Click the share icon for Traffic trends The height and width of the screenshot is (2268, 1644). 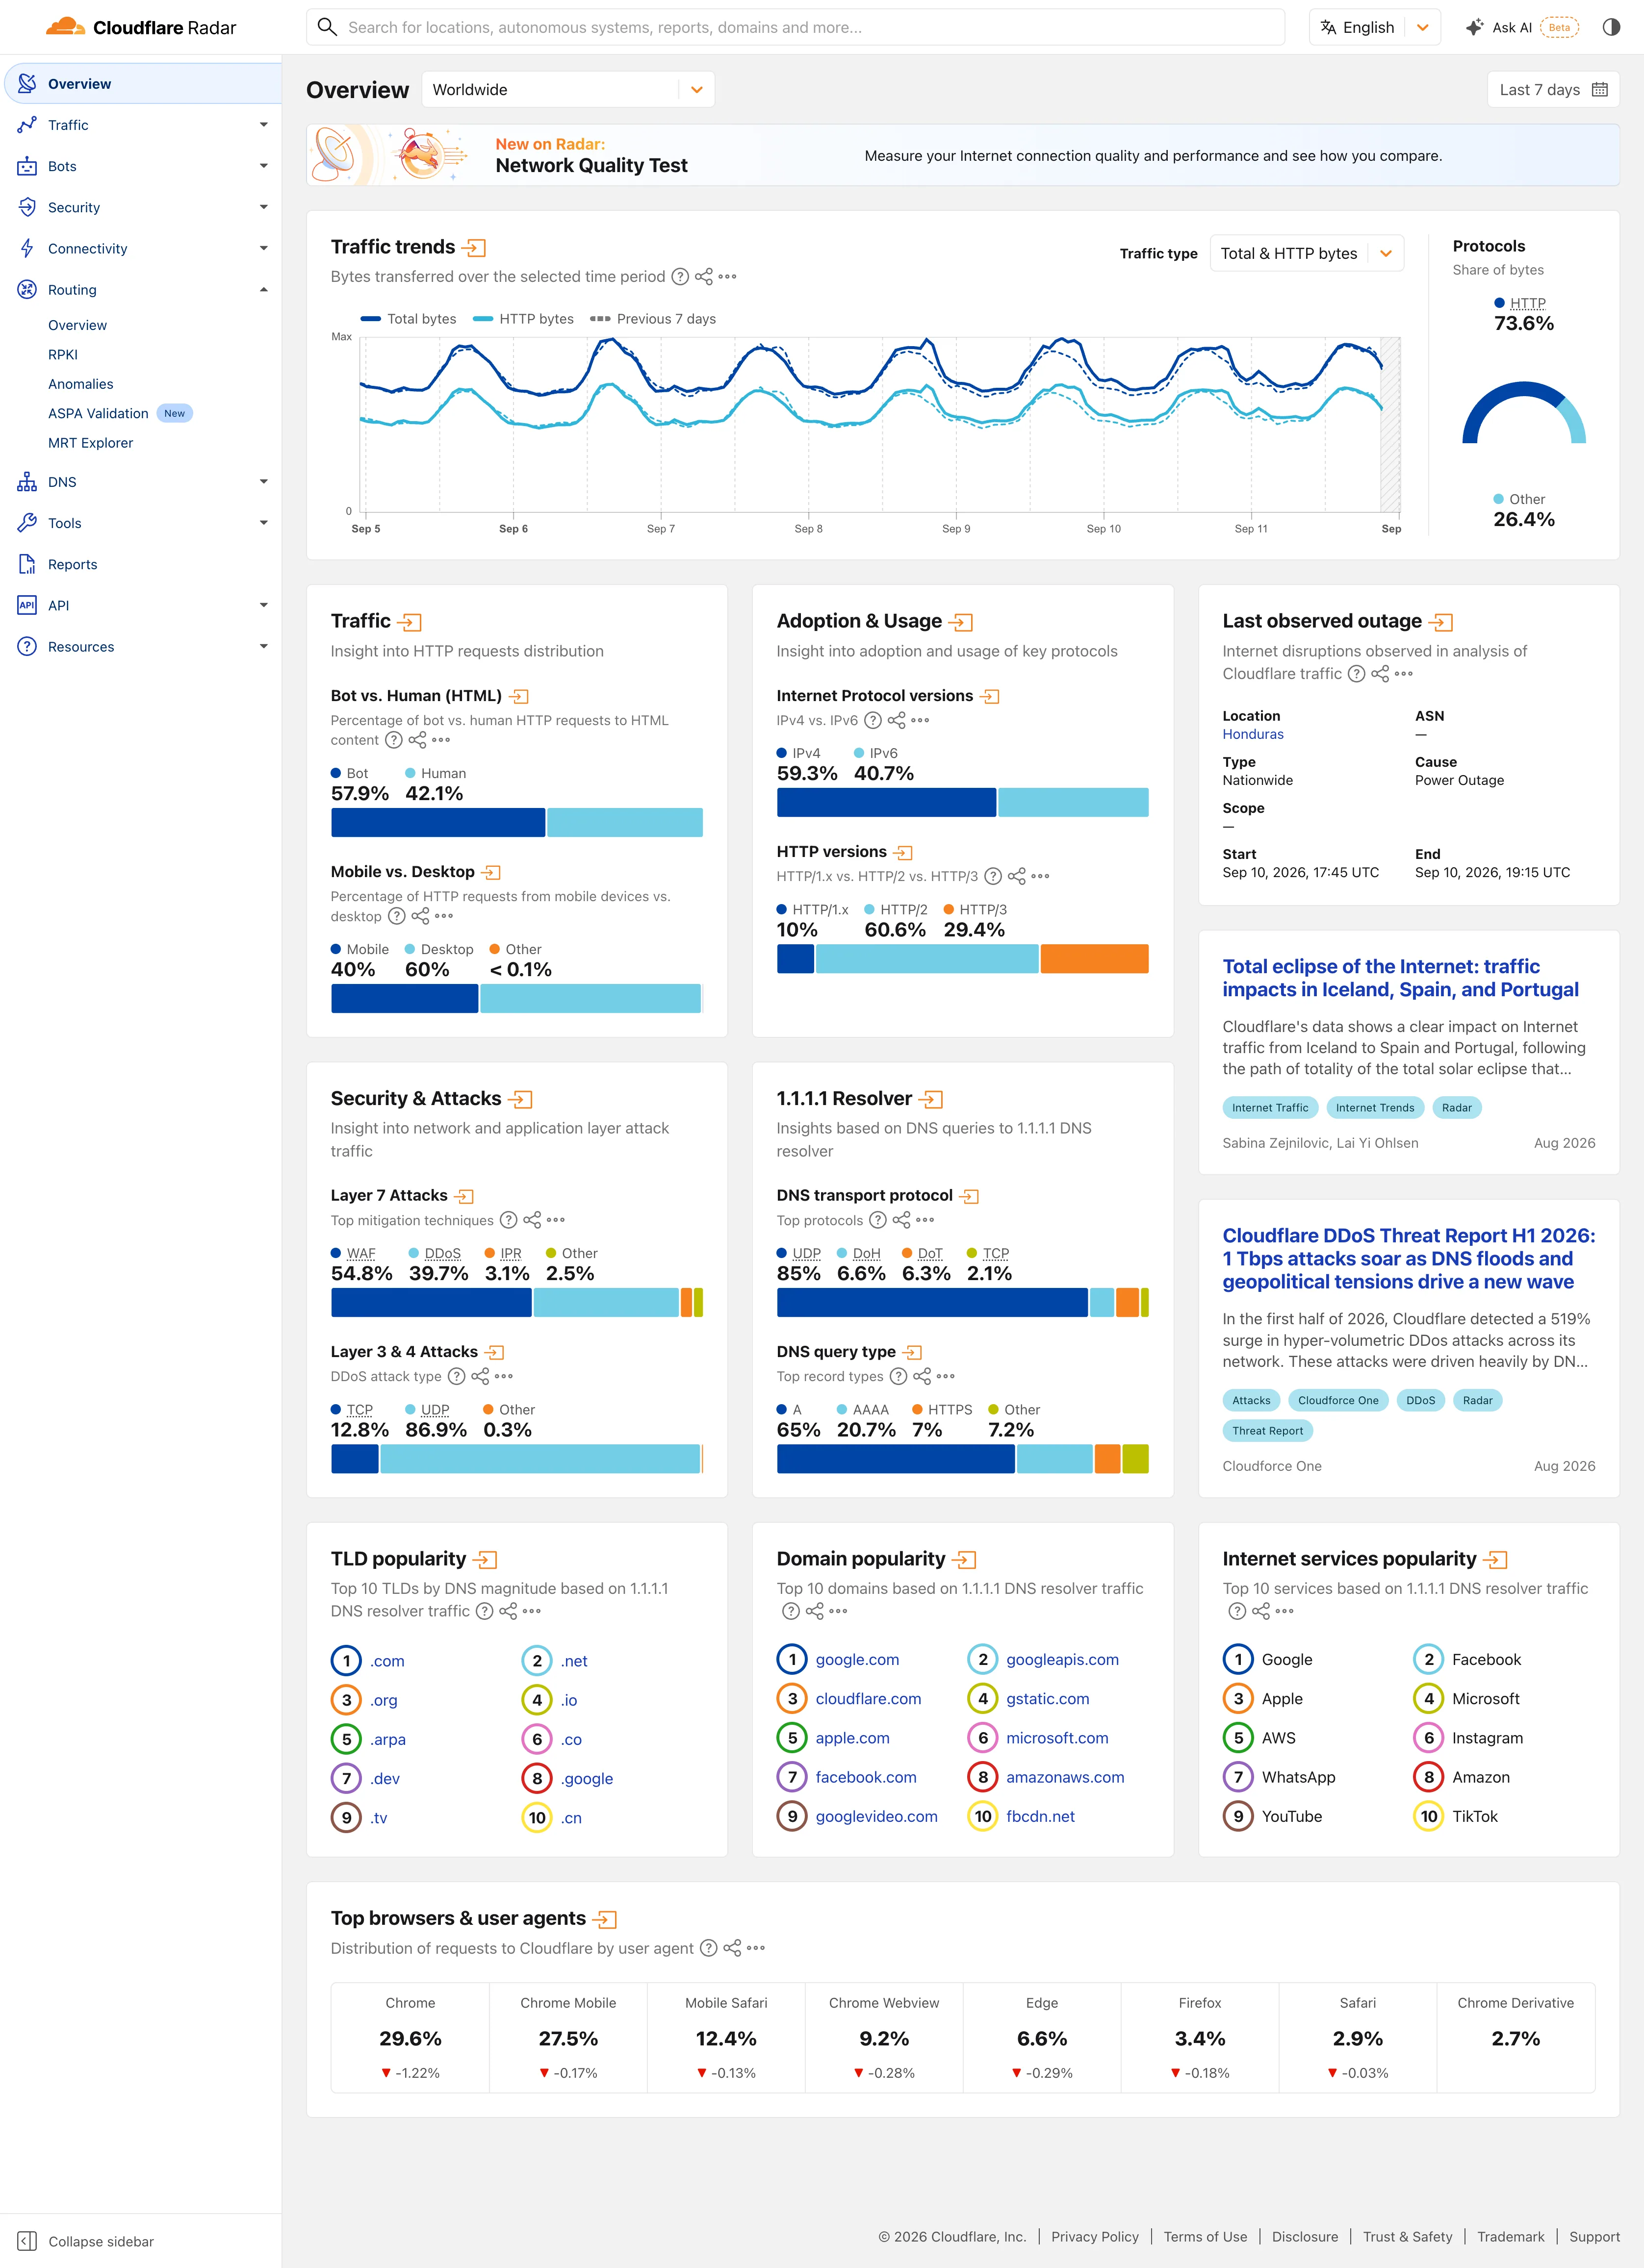704,277
